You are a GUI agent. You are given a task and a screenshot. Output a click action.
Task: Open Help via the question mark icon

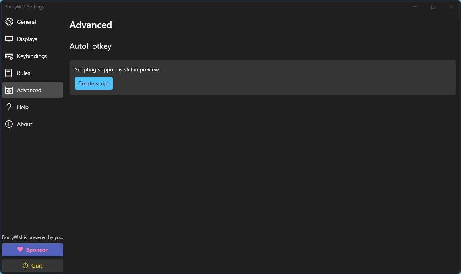click(9, 107)
